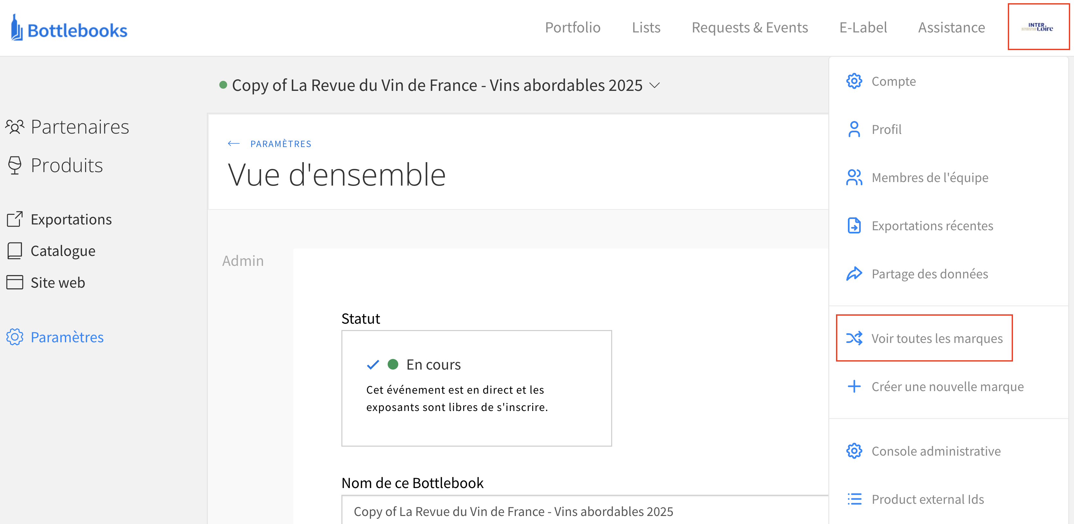This screenshot has height=524, width=1074.
Task: Click Créer une nouvelle marque
Action: point(947,387)
